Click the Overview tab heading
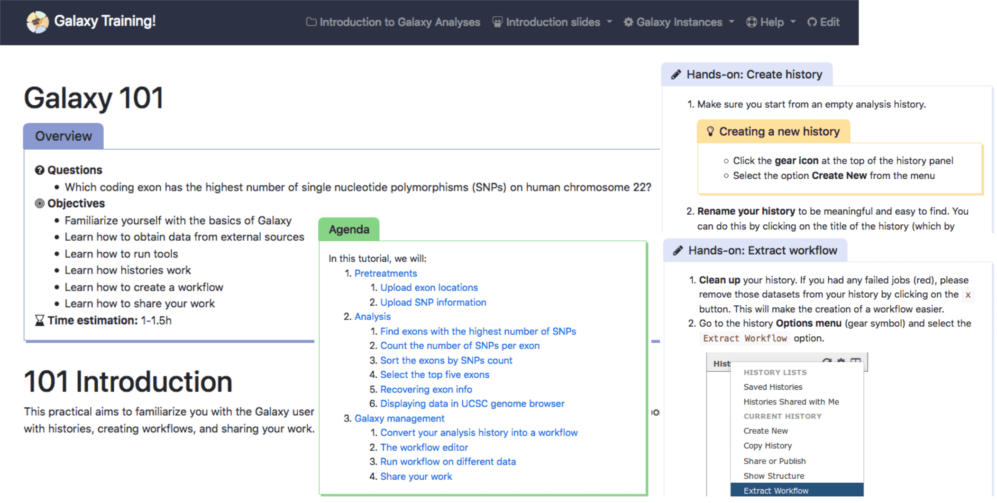This screenshot has height=503, width=997. pyautogui.click(x=64, y=136)
